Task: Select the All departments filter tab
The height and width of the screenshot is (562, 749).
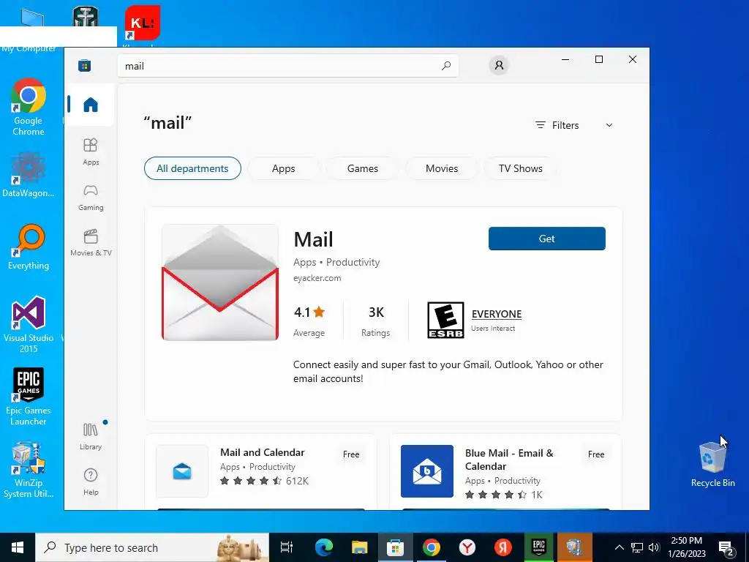Action: [192, 168]
